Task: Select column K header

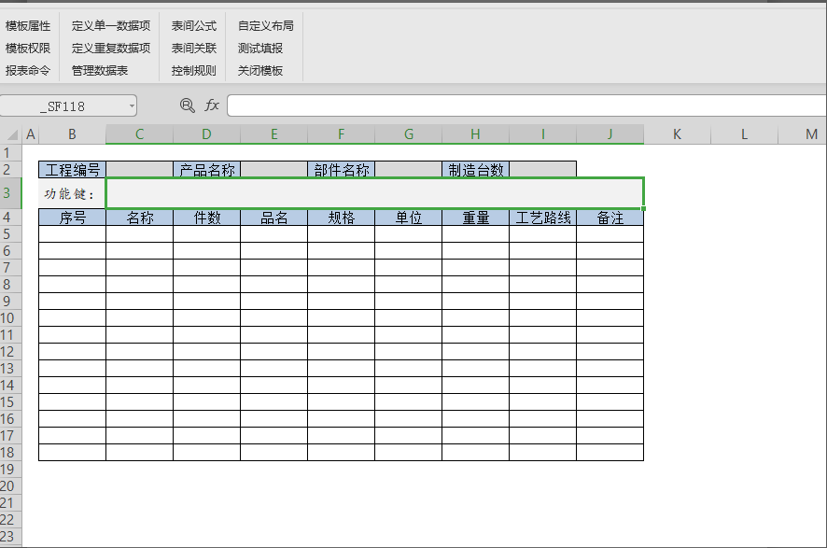Action: (677, 134)
